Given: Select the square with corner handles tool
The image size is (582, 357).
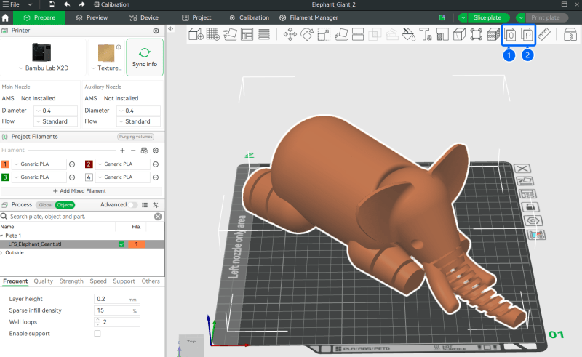Looking at the screenshot, I should click(477, 34).
